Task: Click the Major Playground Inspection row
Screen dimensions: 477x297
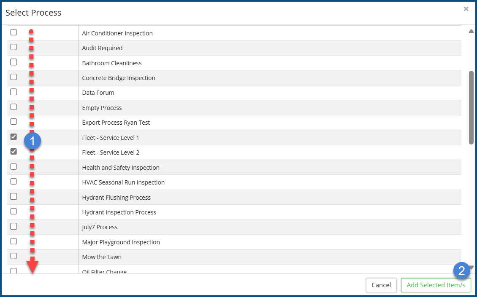Action: [121, 242]
